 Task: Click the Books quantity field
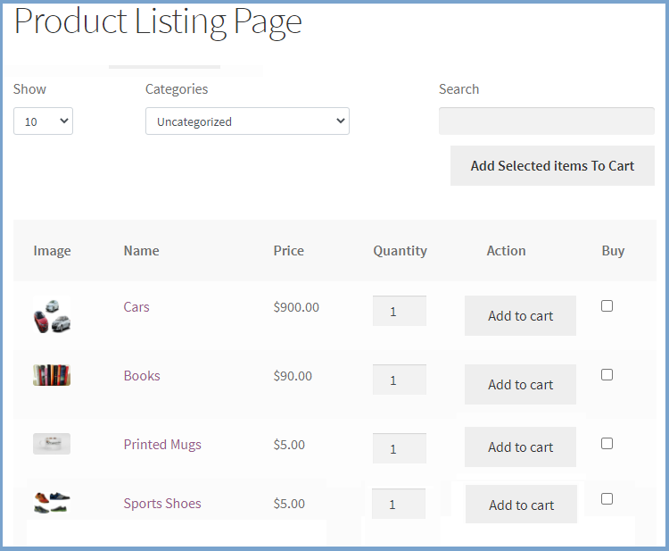(x=399, y=380)
